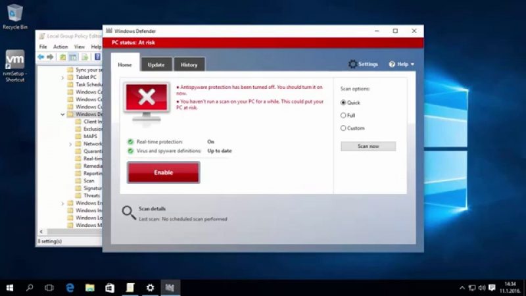Viewport: 526px width, 296px height.
Task: Collapse the Windows Defender tree folder
Action: (62, 114)
